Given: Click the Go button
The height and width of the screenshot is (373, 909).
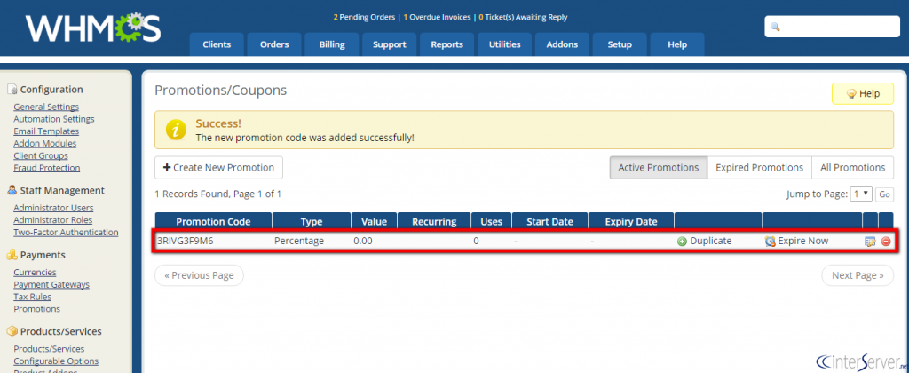Looking at the screenshot, I should [x=884, y=194].
